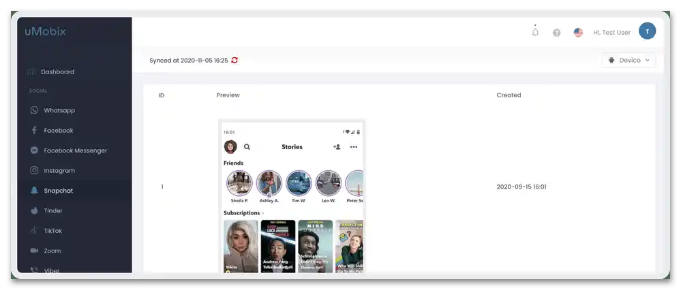Click the Zoom camera icon

pos(34,251)
